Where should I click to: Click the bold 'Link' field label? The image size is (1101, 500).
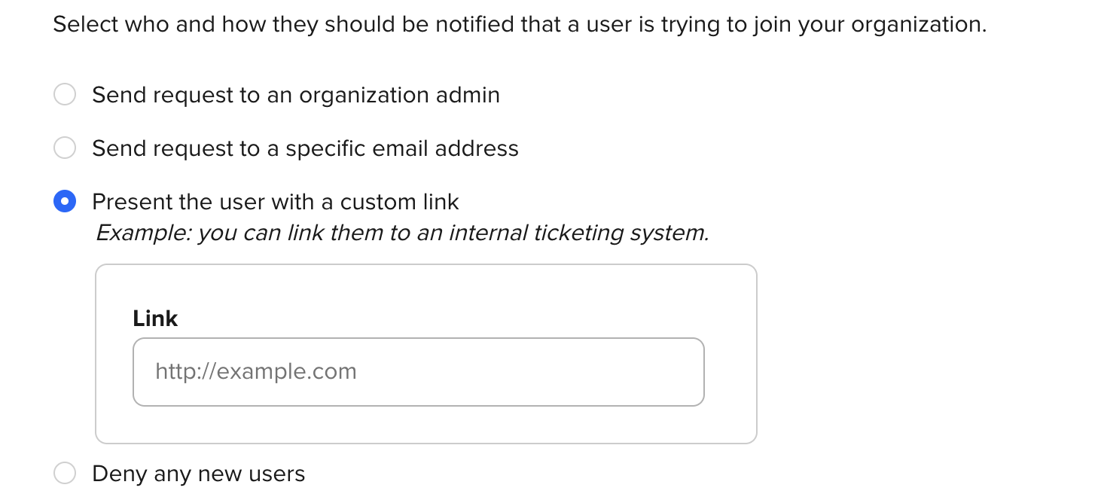(155, 319)
